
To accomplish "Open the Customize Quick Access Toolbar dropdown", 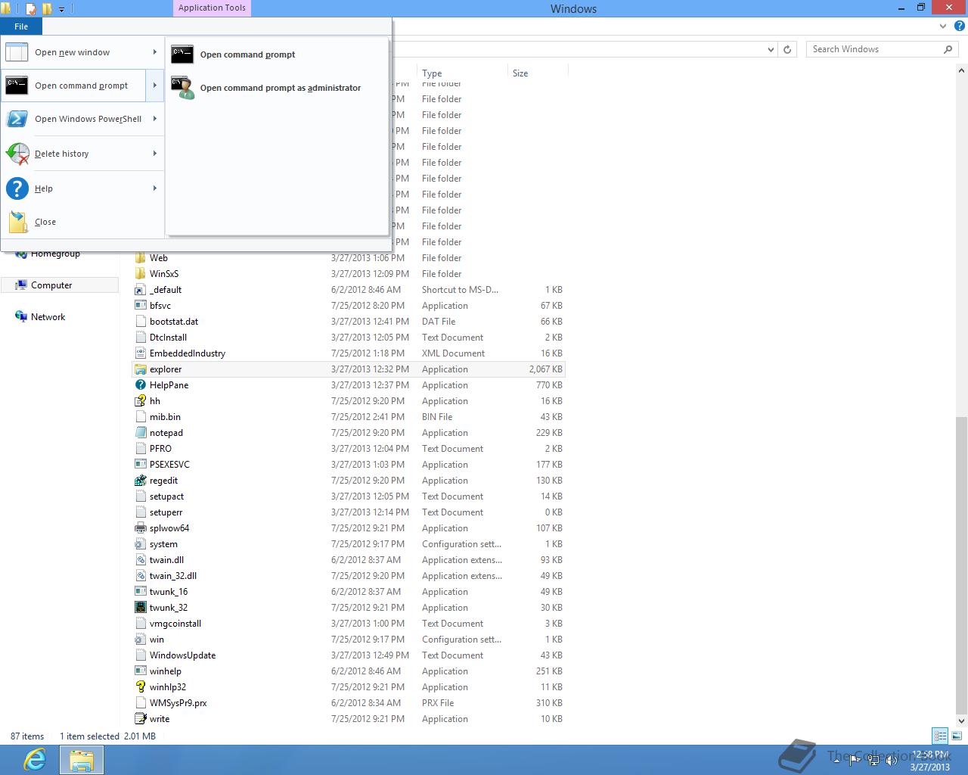I will tap(62, 9).
